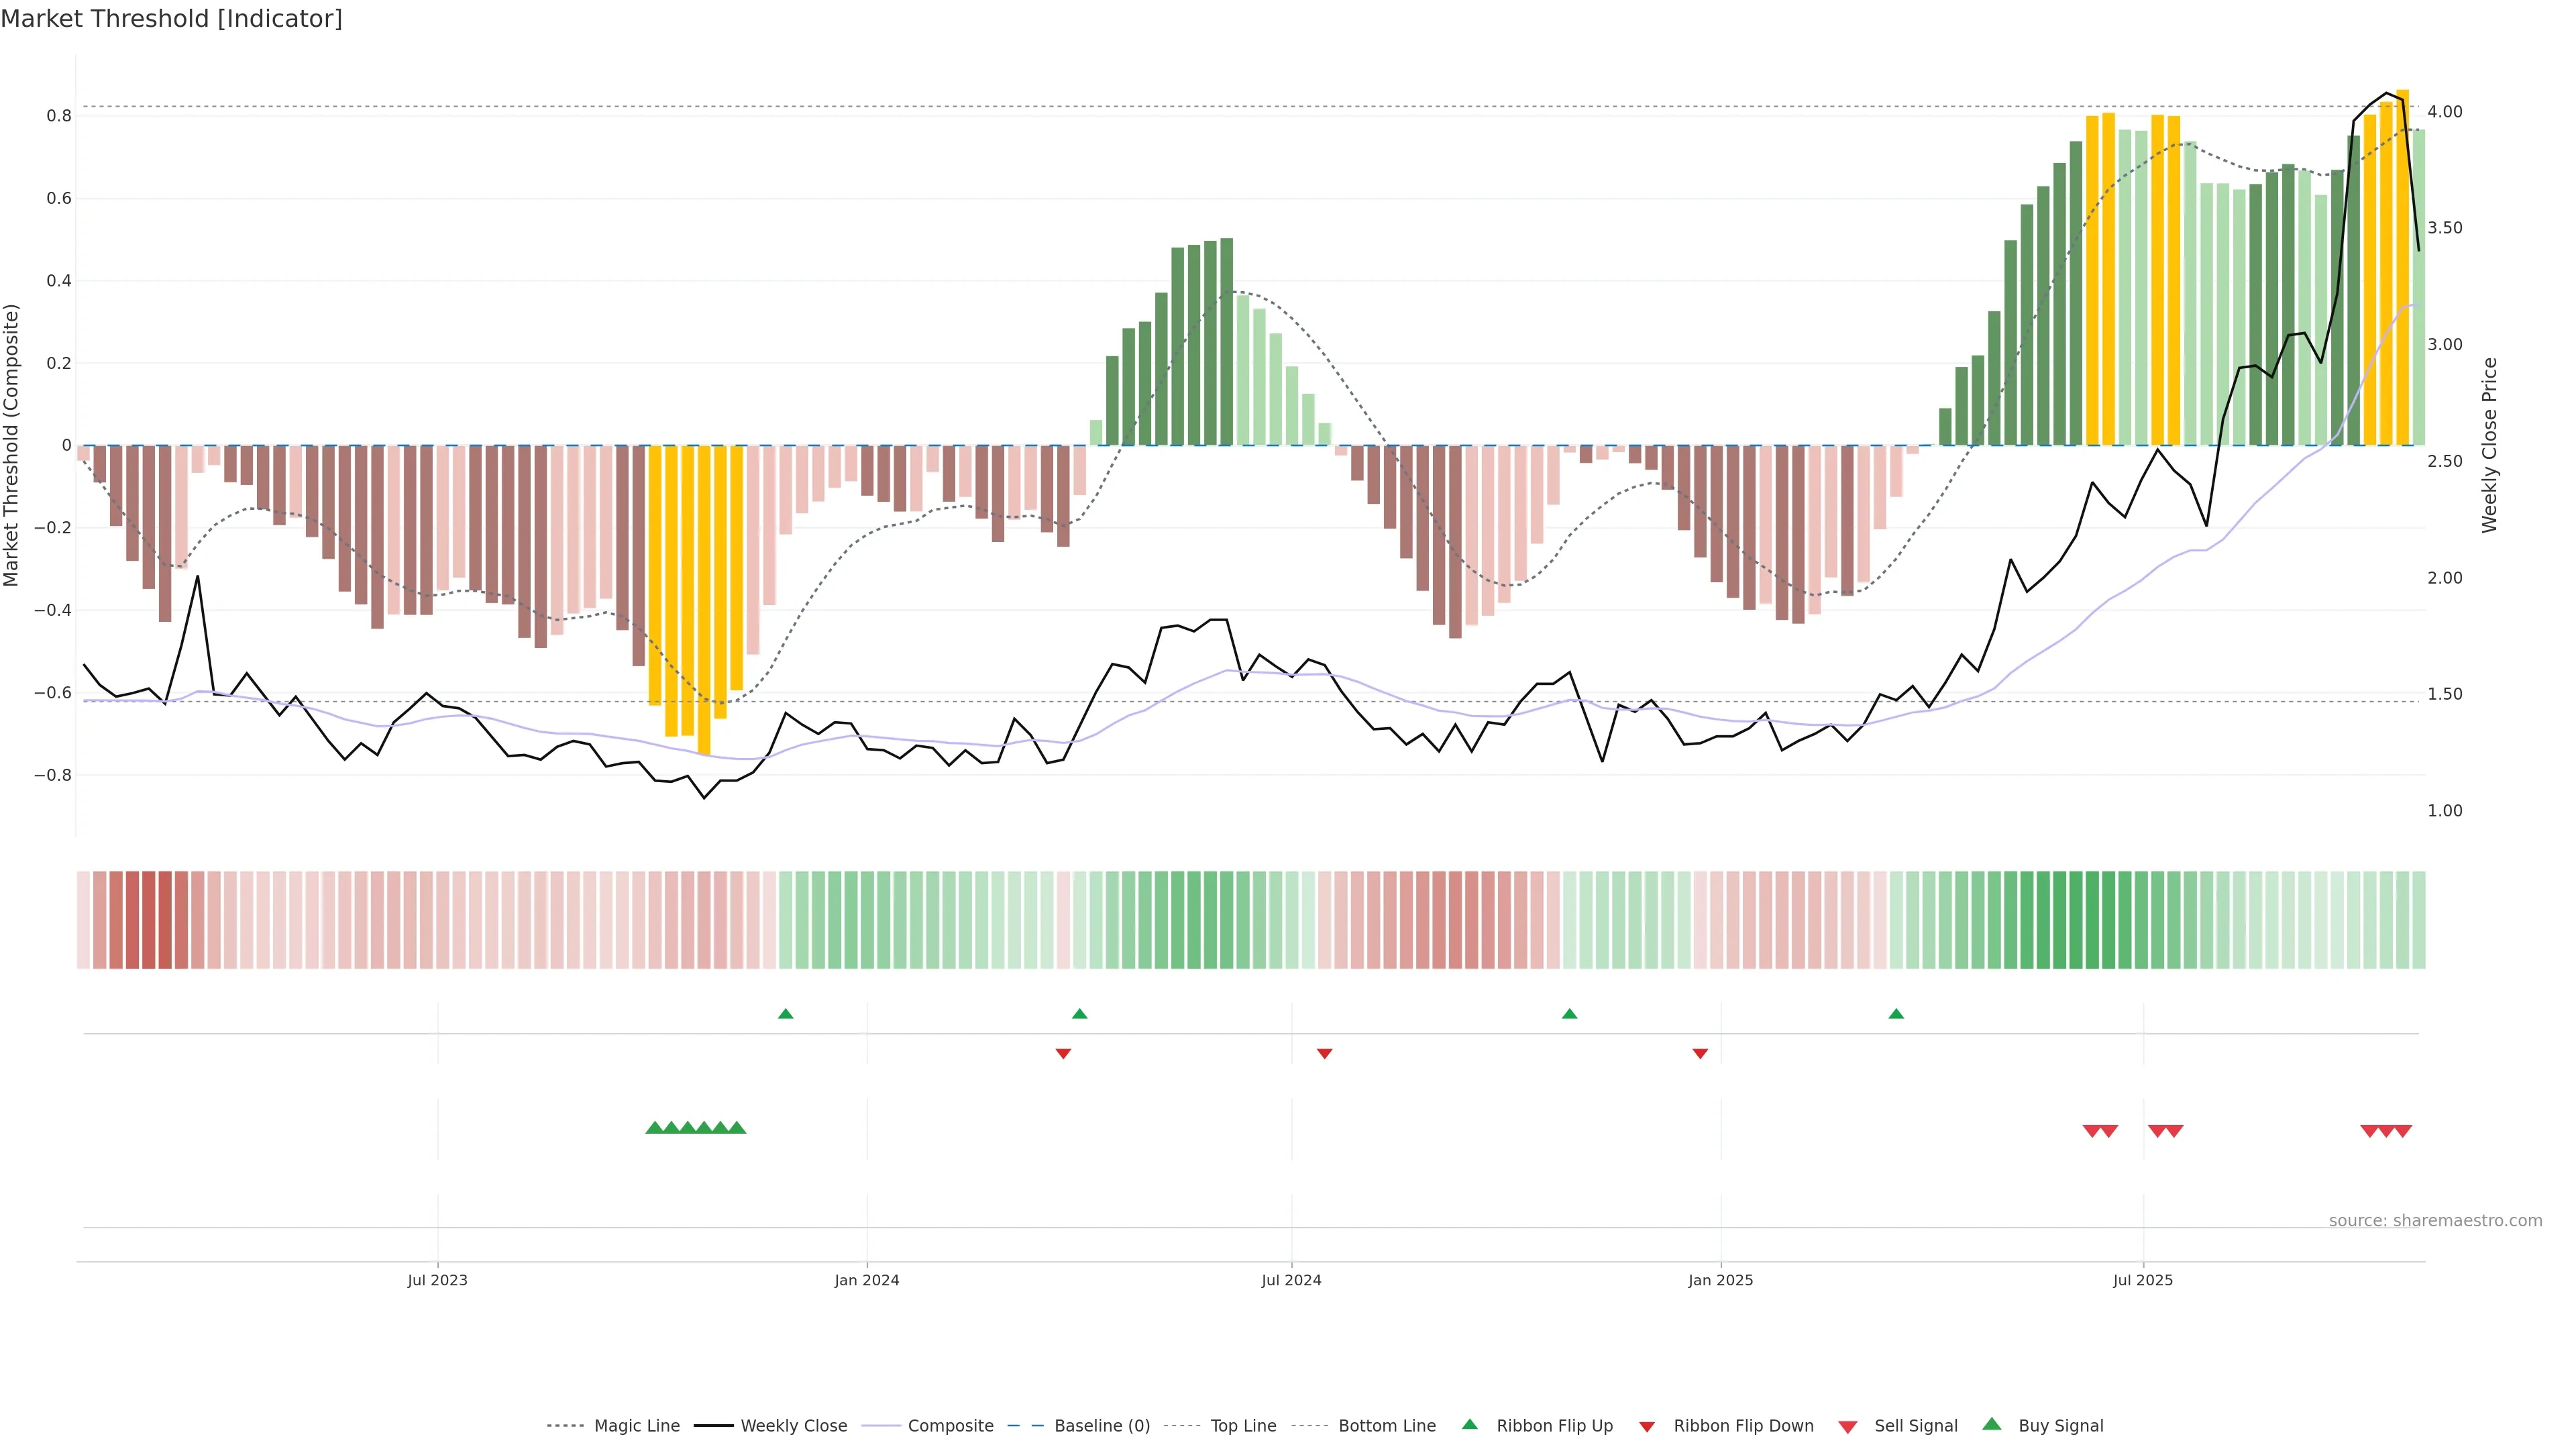2576x1449 pixels.
Task: Click red triangle icon beside Sell Signal legend
Action: 1848,1426
